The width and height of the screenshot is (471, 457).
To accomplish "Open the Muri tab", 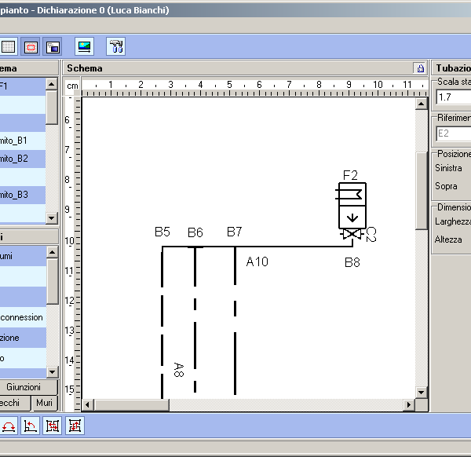I will 45,403.
